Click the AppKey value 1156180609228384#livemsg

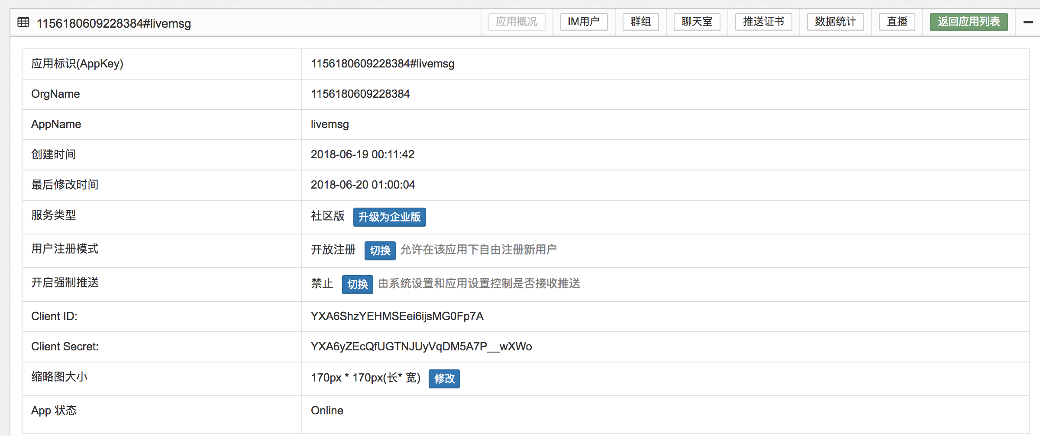tap(382, 64)
